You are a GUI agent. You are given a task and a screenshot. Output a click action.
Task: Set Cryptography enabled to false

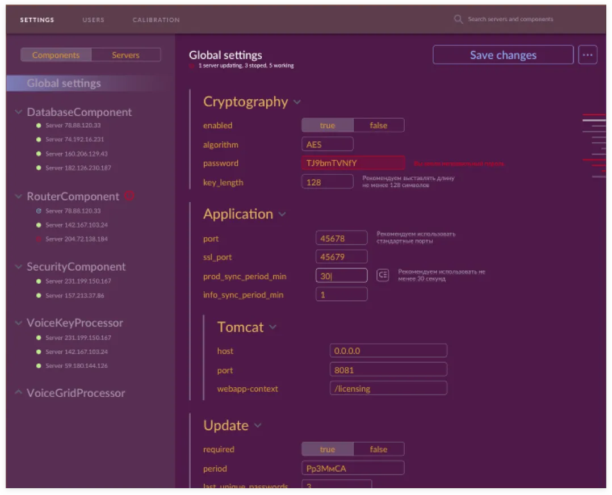coord(378,125)
